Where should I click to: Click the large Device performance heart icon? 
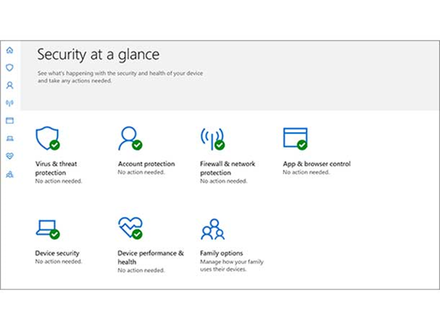pyautogui.click(x=129, y=227)
